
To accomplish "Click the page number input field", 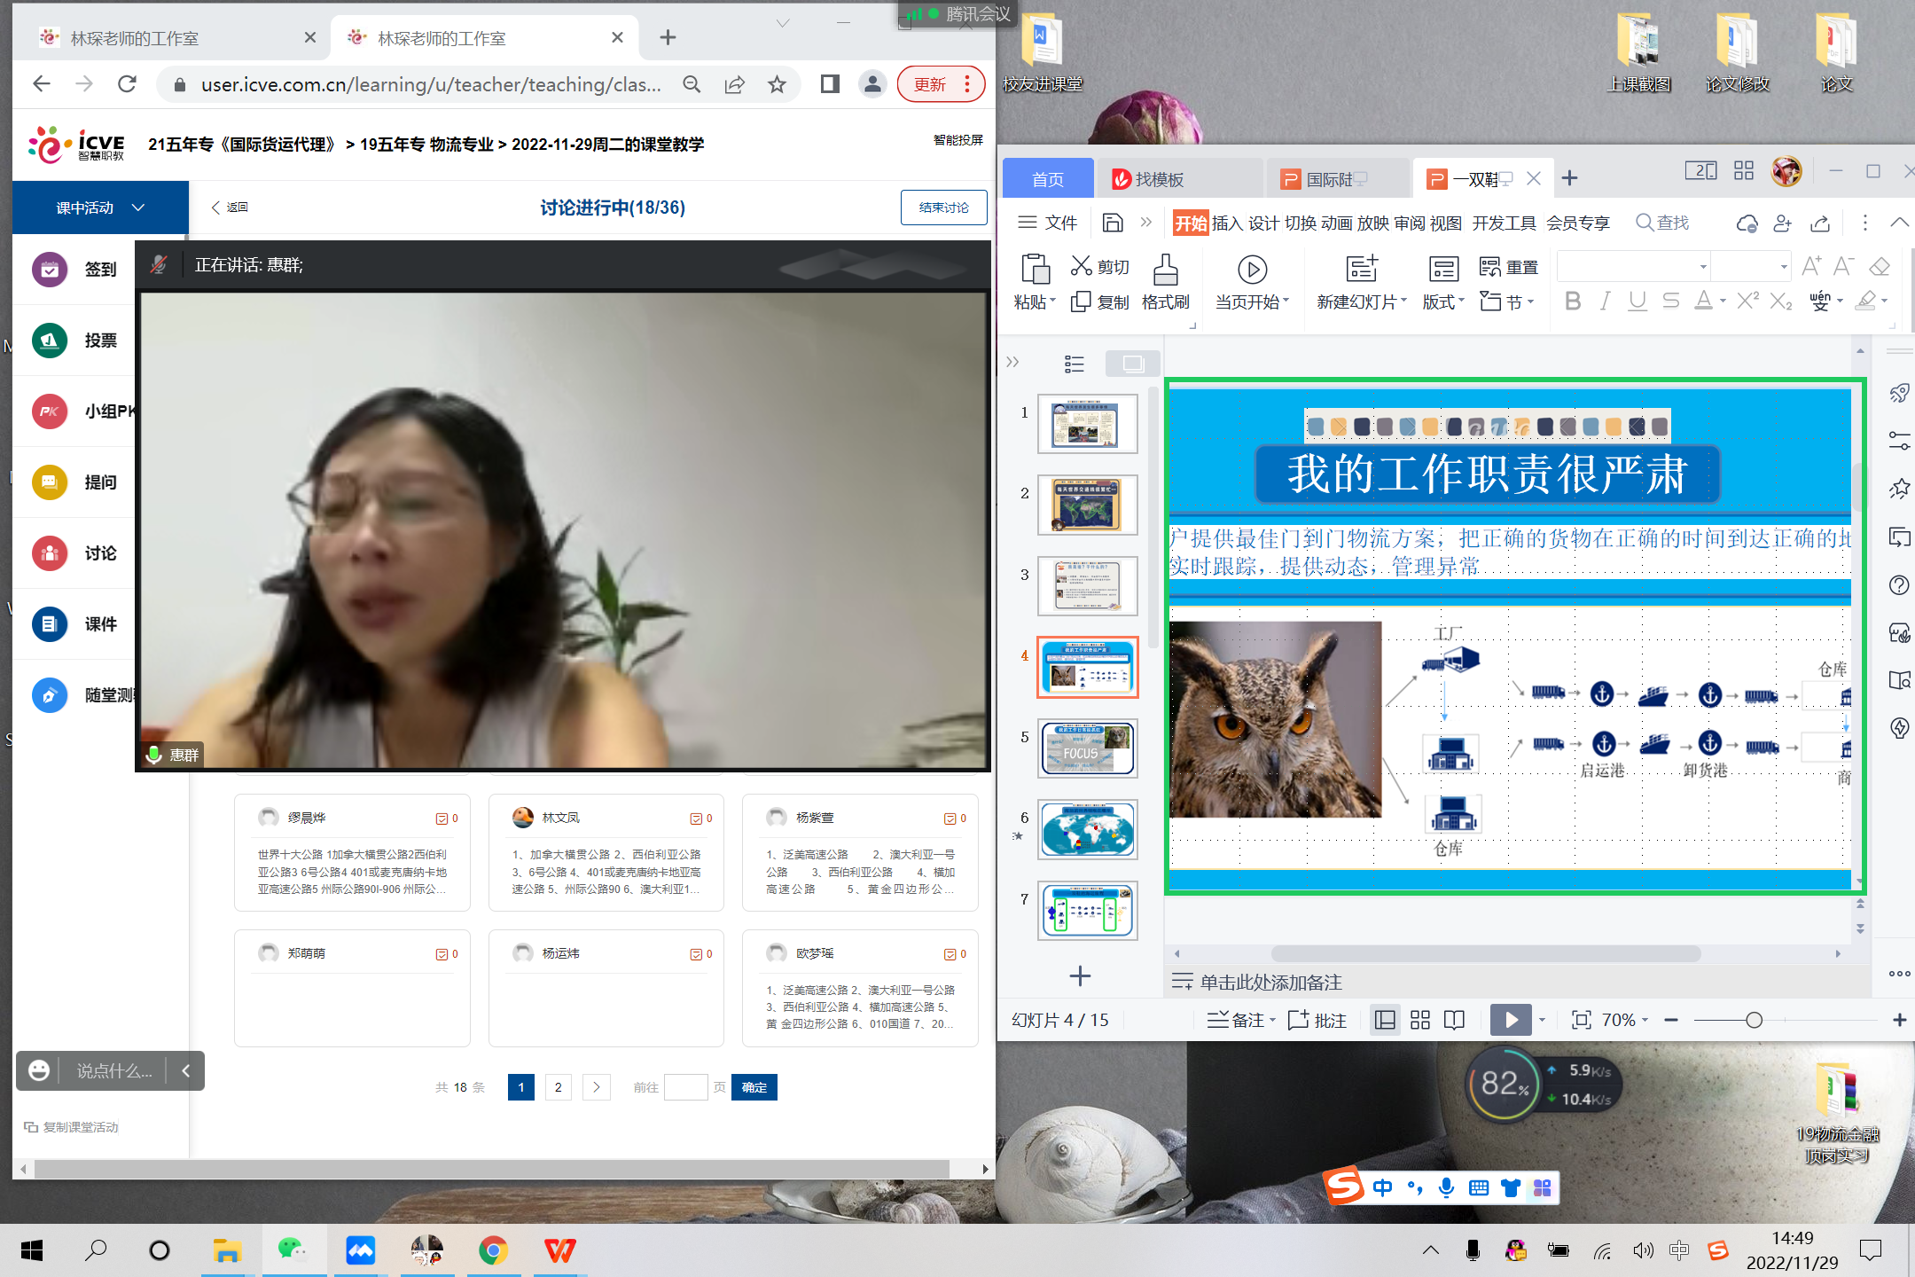I will click(685, 1087).
